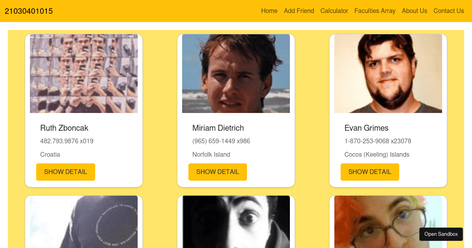The image size is (472, 248).
Task: Navigate to Faculties Array
Action: pos(375,11)
